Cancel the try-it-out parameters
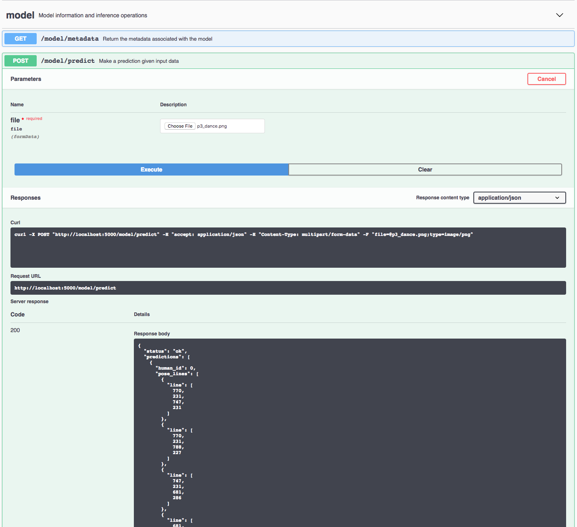The height and width of the screenshot is (527, 577). click(x=546, y=79)
